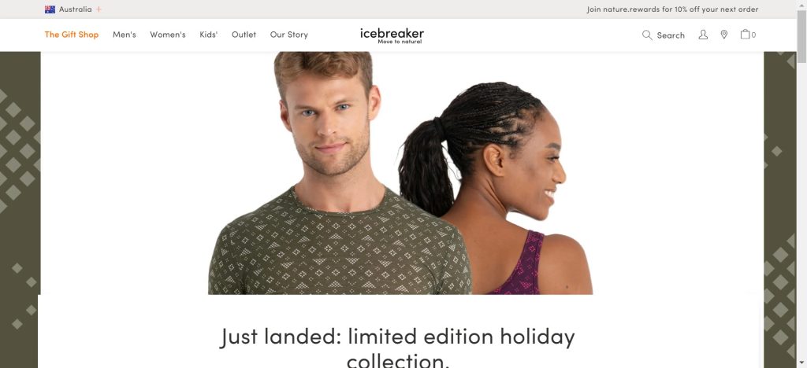
Task: Click the holiday collection hero image of man
Action: (x=340, y=173)
